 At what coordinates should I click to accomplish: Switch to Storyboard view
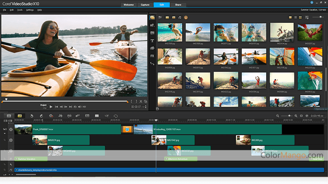coord(8,116)
